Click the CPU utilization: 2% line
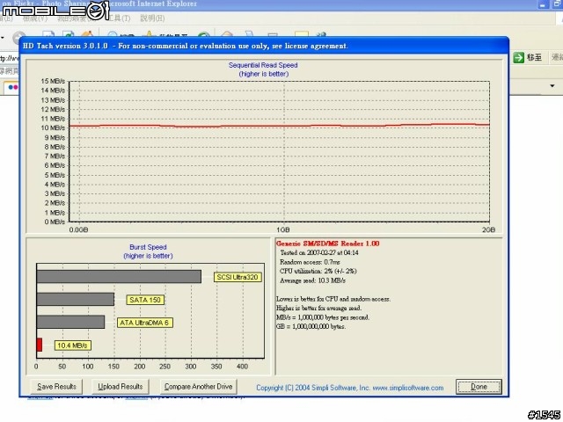563x422 pixels. pyautogui.click(x=318, y=271)
